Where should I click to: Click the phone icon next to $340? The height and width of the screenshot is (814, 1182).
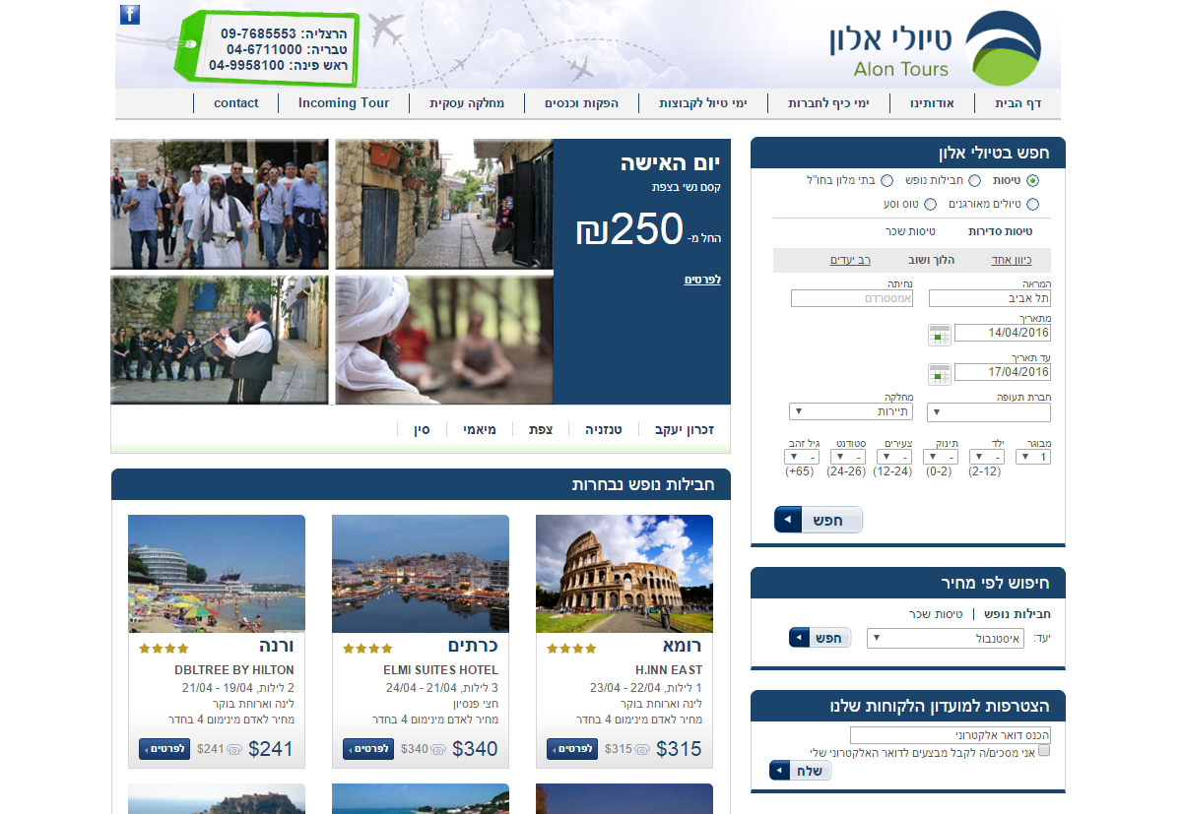(438, 749)
